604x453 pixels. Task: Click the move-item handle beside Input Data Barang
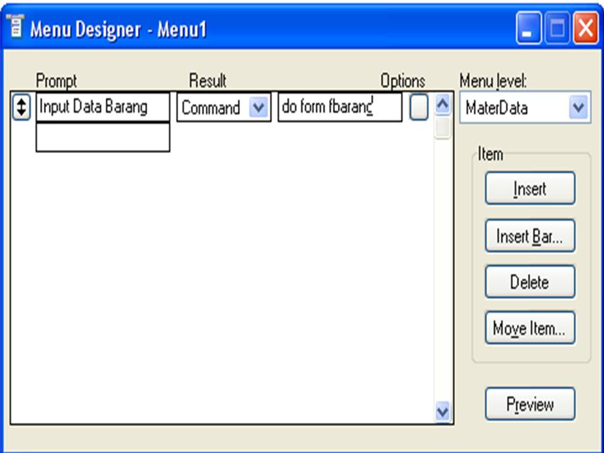pos(22,107)
